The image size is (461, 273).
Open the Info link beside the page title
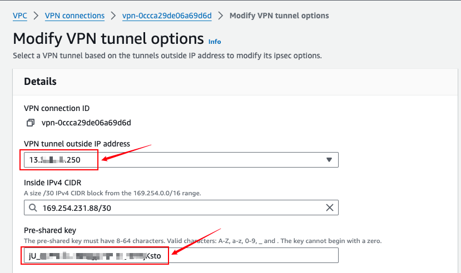tap(215, 42)
